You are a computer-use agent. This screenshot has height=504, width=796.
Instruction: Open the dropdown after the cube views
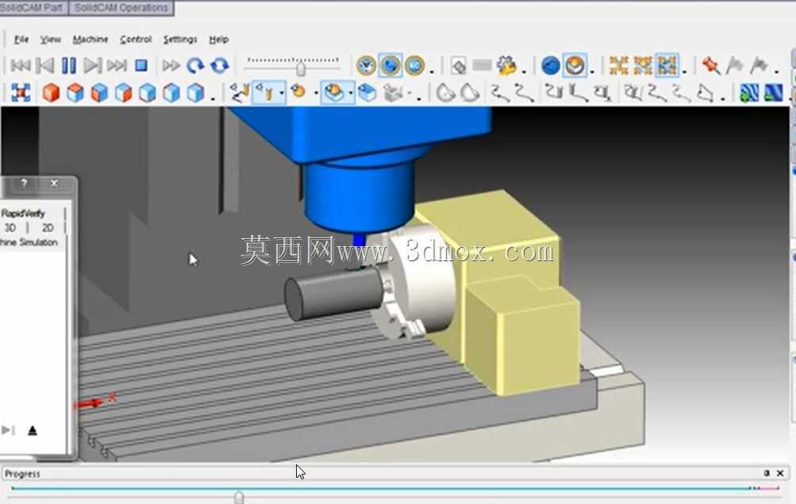[x=213, y=97]
